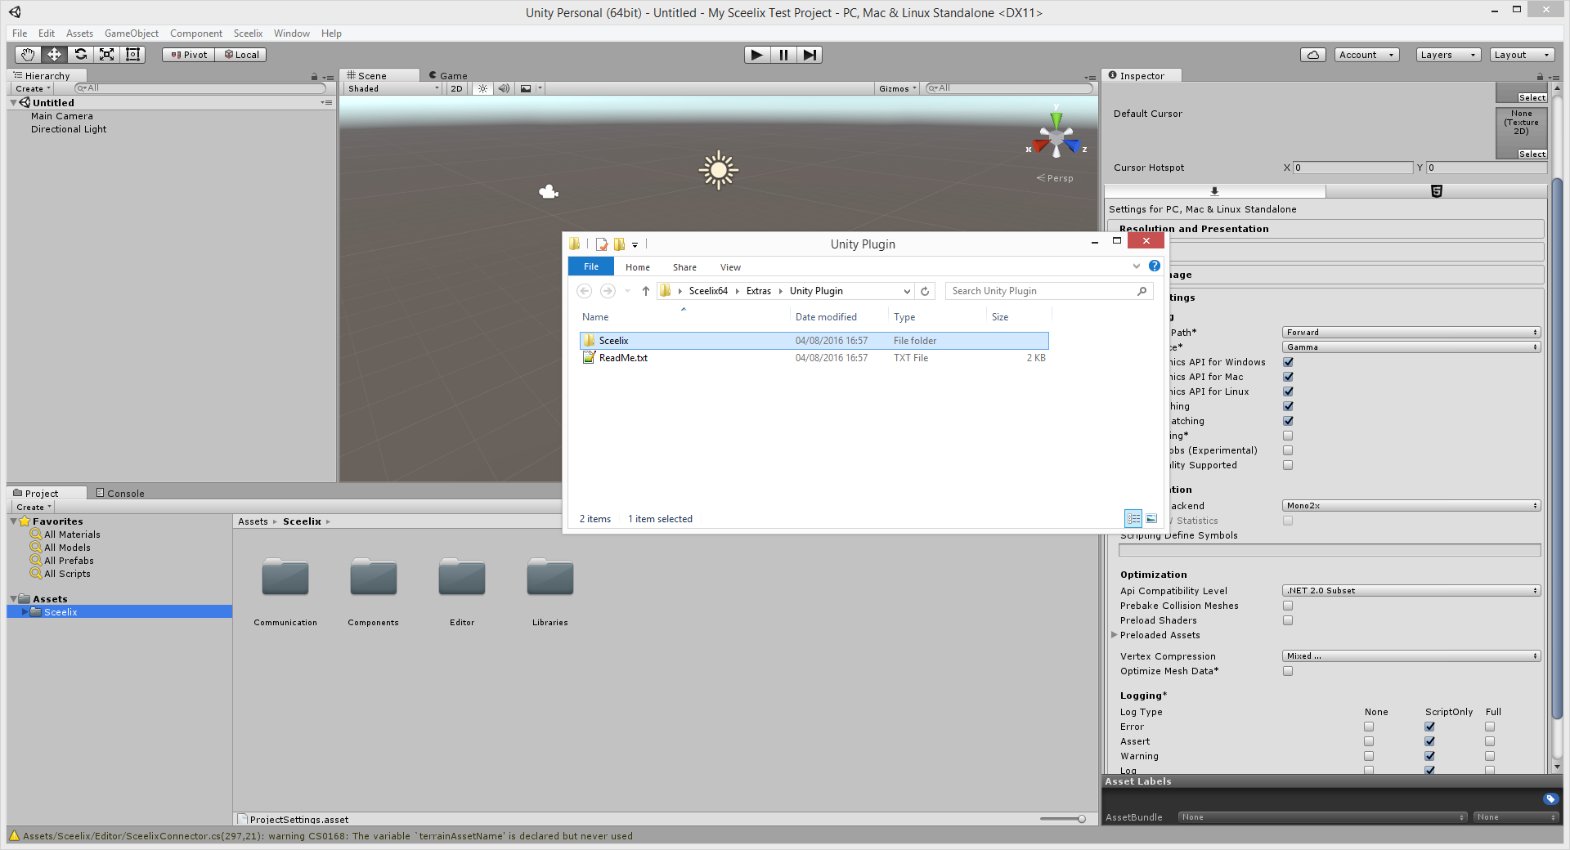The height and width of the screenshot is (850, 1570).
Task: Click the Search Unity Plugin field
Action: [1049, 291]
